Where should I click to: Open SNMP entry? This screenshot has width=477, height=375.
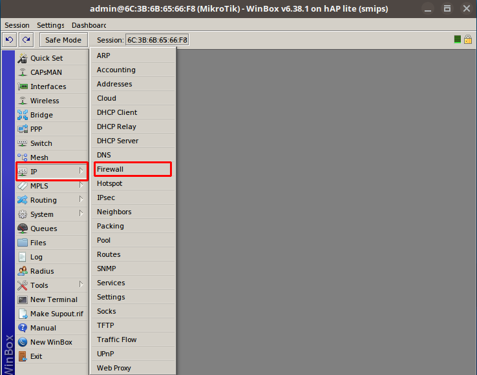tap(133, 269)
